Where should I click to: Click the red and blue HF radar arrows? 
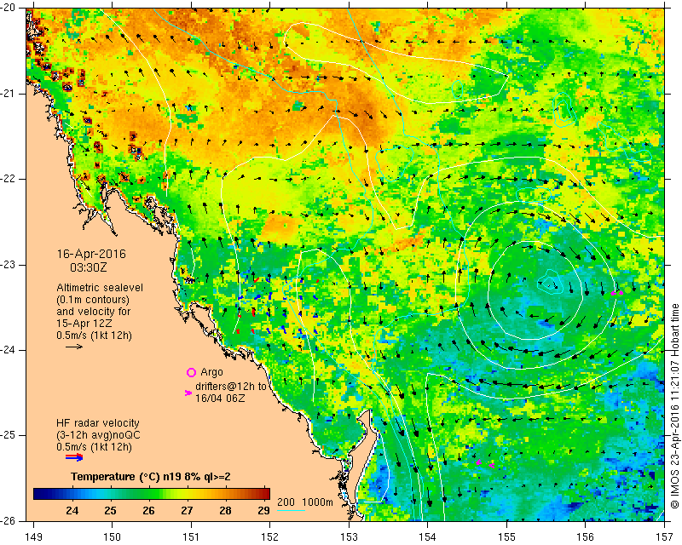click(x=74, y=457)
